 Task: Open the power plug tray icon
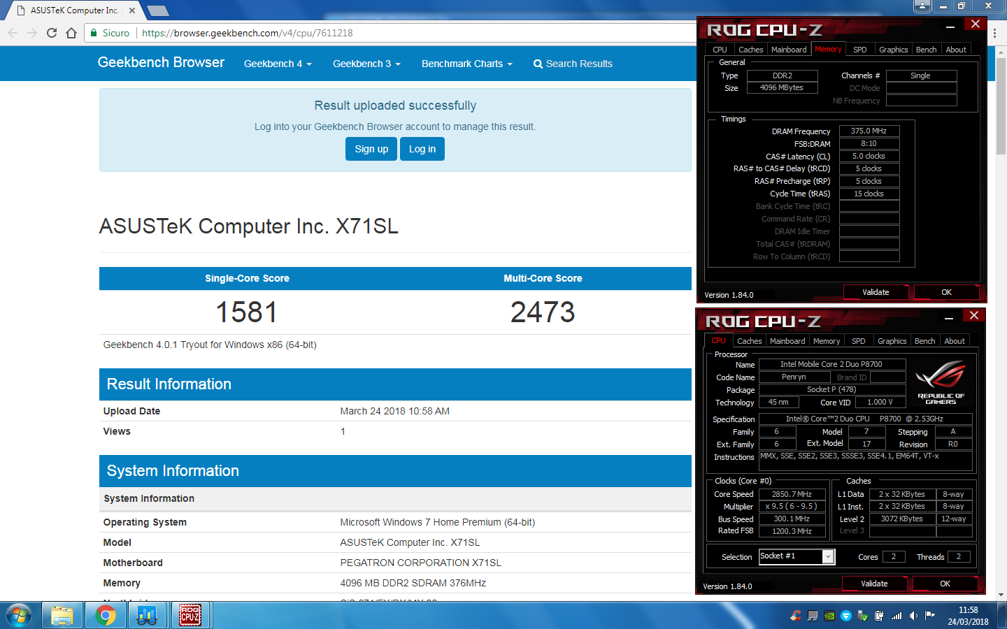coord(880,616)
